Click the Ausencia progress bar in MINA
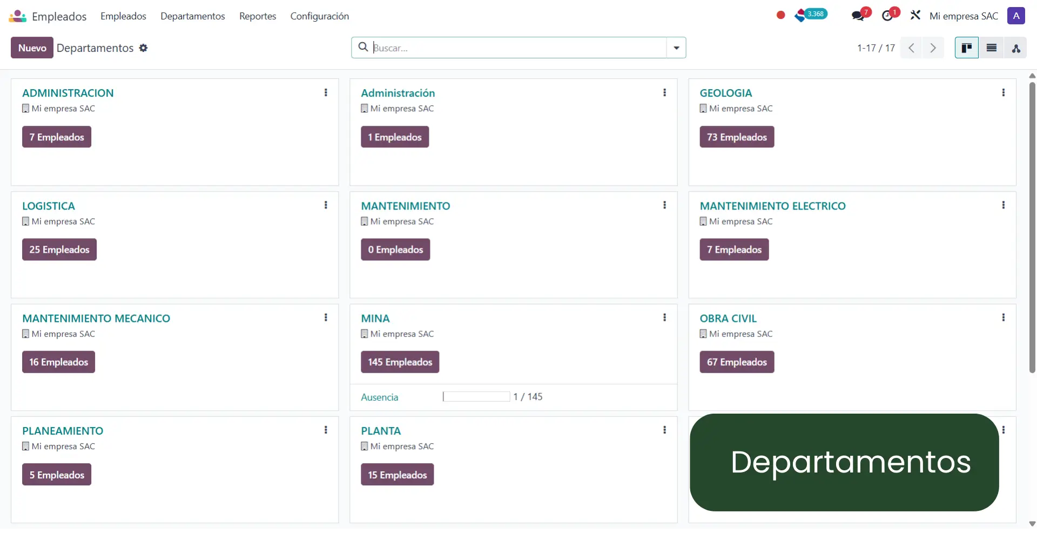Screen dimensions: 1037x540 474,396
